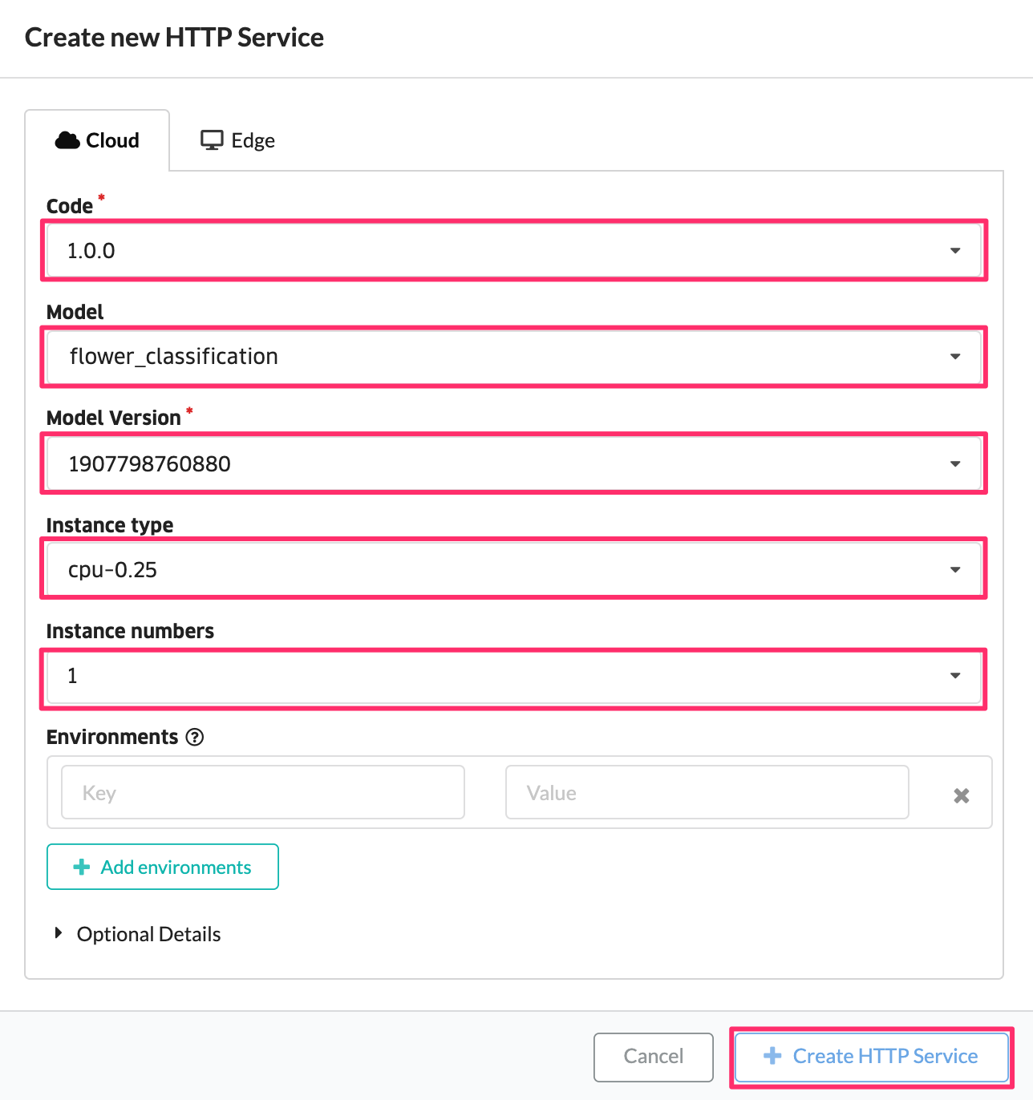Viewport: 1033px width, 1100px height.
Task: Focus the environment Key input field
Action: coord(263,792)
